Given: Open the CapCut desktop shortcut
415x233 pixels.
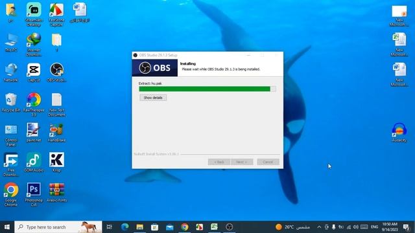Looking at the screenshot, I should point(34,72).
